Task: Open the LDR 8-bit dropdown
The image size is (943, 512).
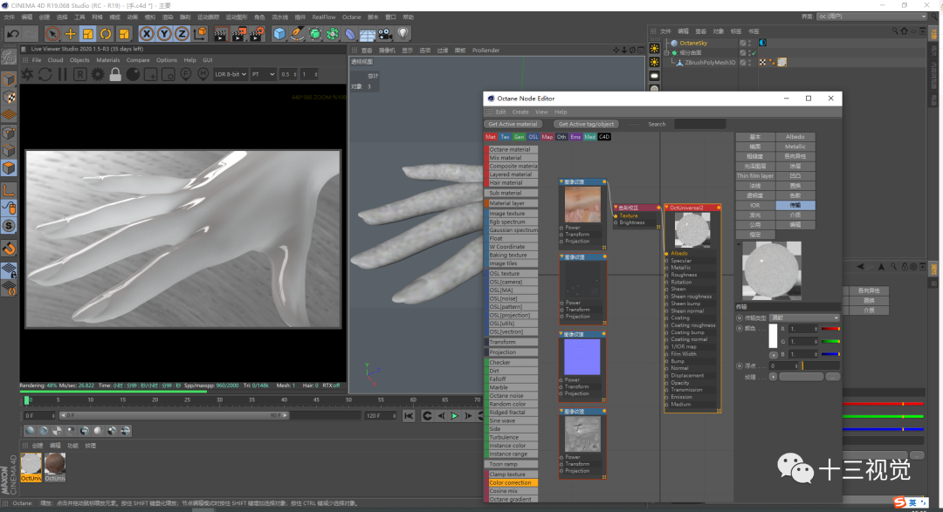Action: tap(231, 74)
